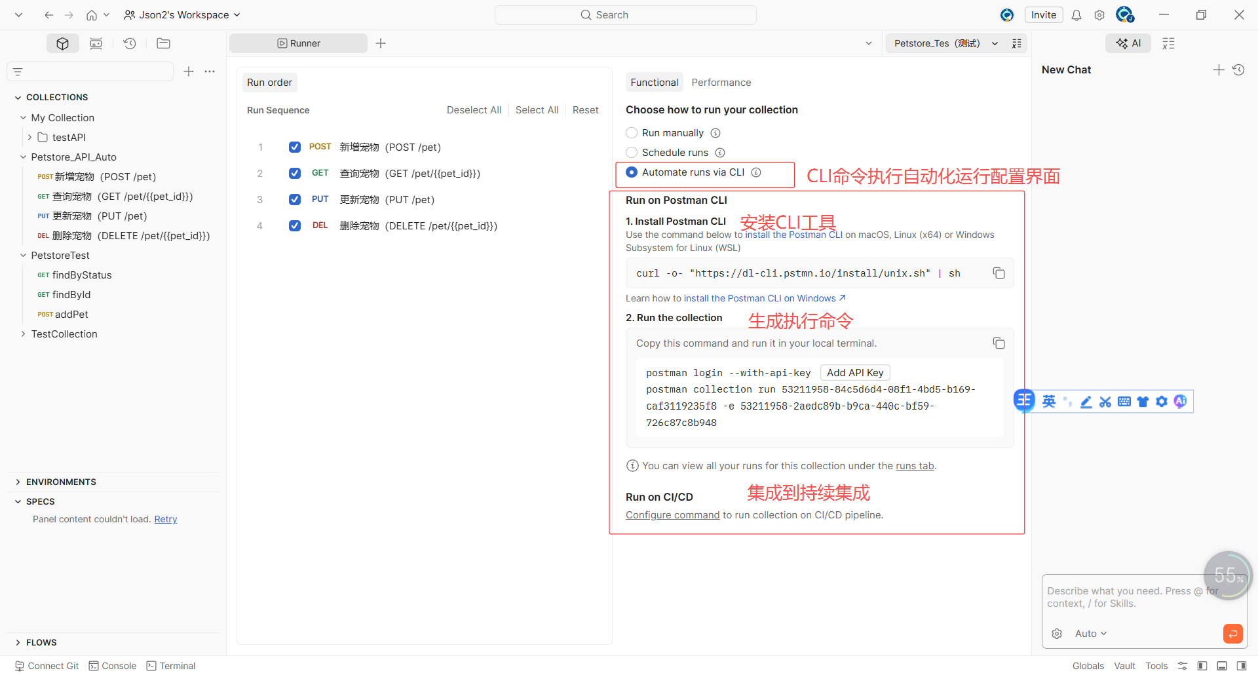Open the Collections sidebar icon
The height and width of the screenshot is (675, 1258).
tap(63, 43)
